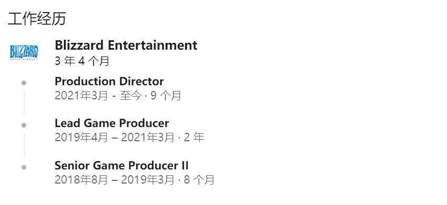The width and height of the screenshot is (447, 205).
Task: Select the 工作经历 section heading
Action: point(37,19)
